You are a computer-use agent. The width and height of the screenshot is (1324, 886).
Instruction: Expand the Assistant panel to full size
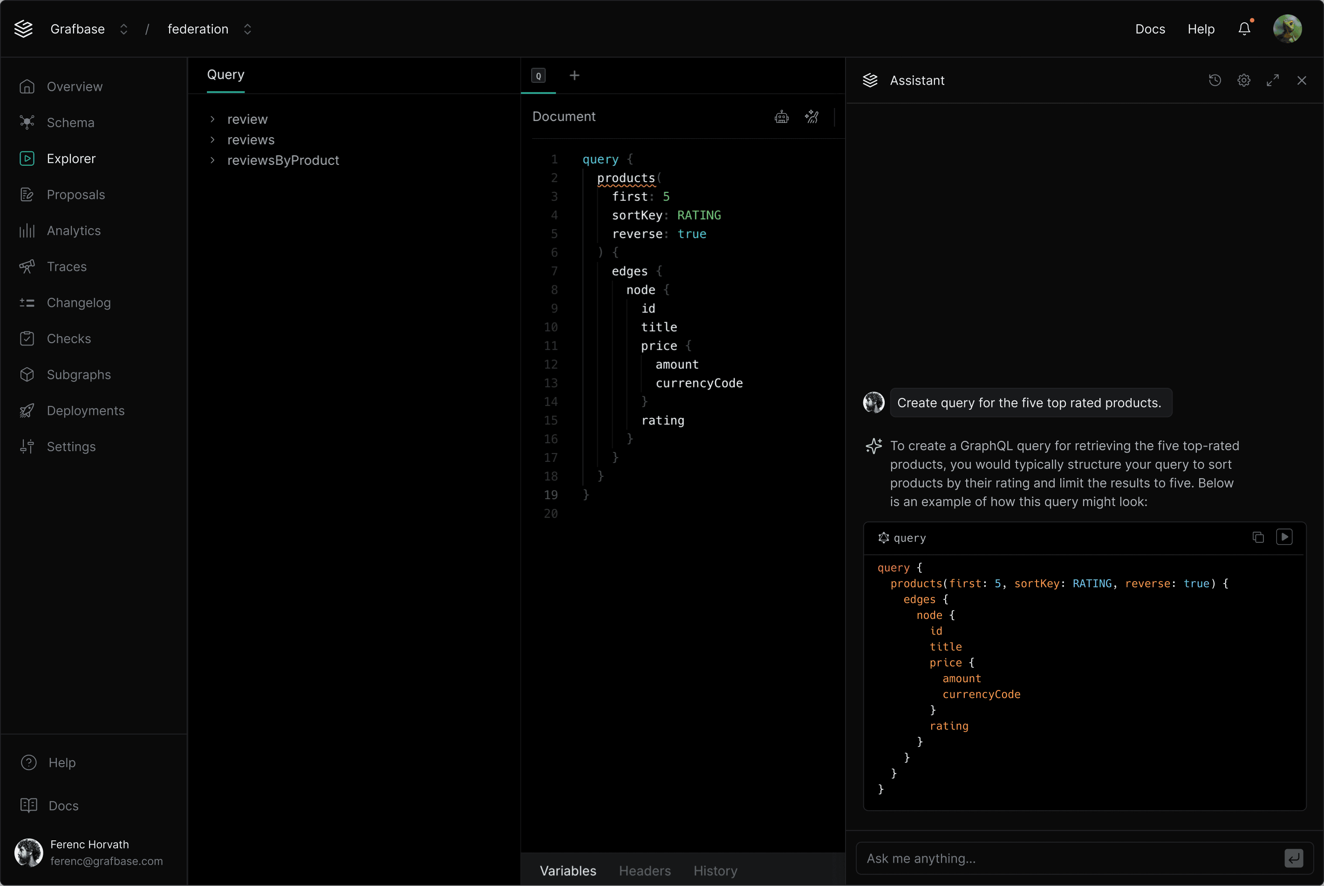click(x=1273, y=80)
